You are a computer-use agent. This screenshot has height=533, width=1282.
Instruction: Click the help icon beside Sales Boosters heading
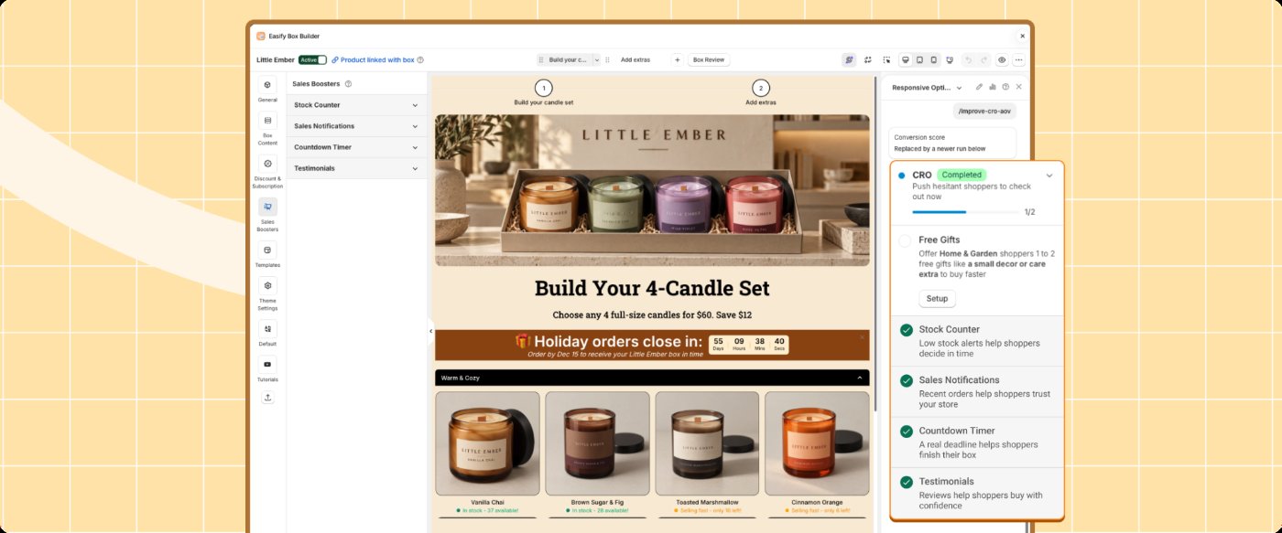click(348, 83)
